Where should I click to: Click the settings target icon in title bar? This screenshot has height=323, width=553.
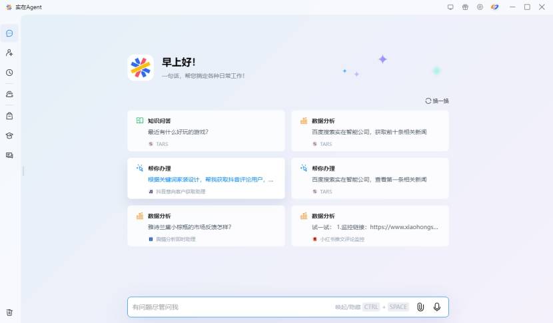480,7
